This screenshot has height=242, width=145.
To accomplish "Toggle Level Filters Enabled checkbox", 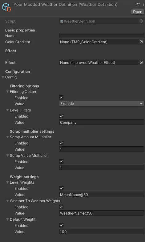I will (x=61, y=116).
